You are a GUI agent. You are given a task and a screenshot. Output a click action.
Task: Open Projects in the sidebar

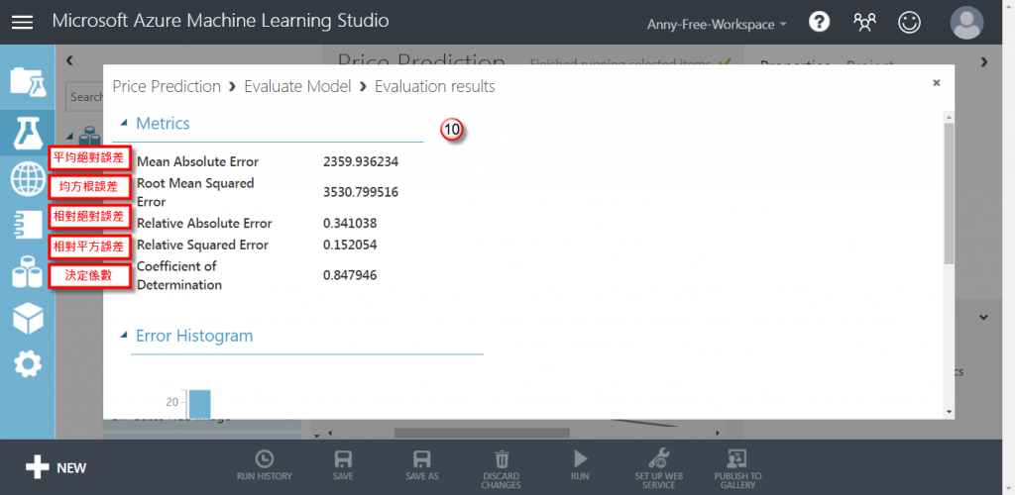[x=27, y=81]
